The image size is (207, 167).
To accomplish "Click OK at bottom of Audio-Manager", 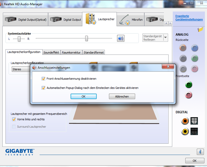I will [x=195, y=161].
